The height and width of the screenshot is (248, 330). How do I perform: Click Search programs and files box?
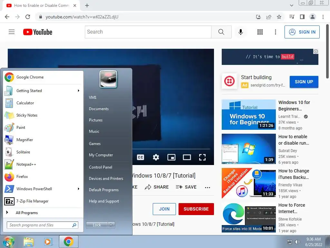point(43,225)
